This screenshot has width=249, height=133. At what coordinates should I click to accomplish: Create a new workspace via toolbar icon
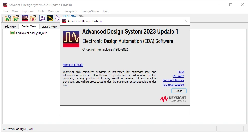(8, 19)
